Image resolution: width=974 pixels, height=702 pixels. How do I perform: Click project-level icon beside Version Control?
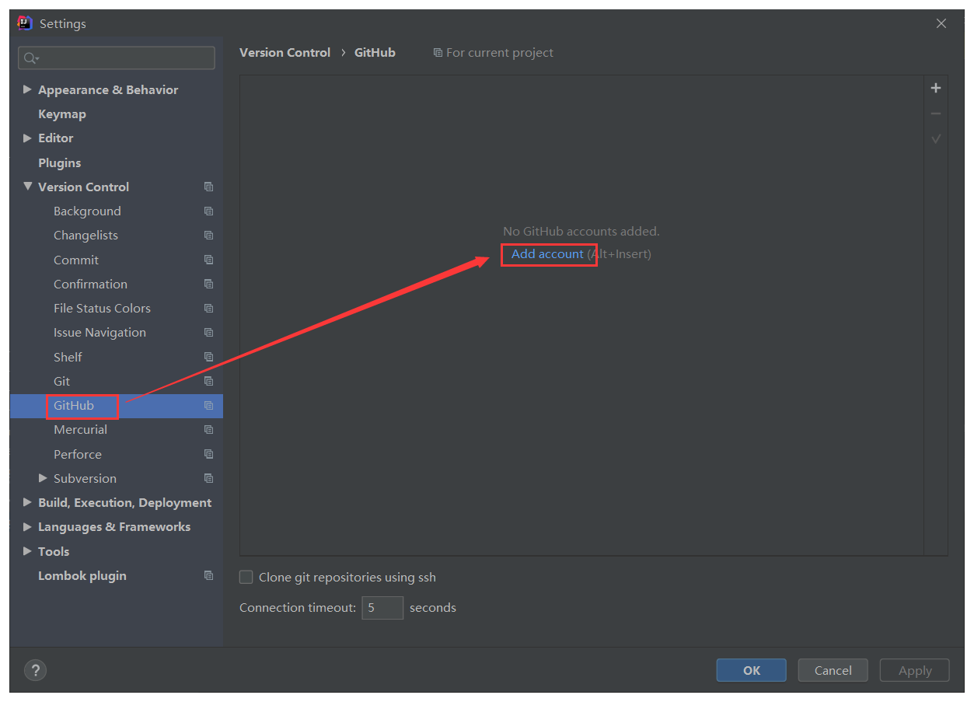[x=208, y=187]
